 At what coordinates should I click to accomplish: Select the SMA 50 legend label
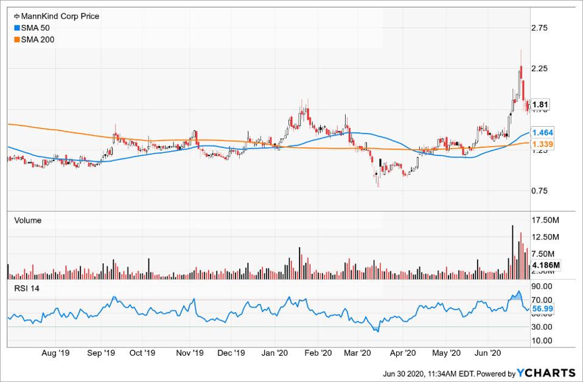(x=35, y=28)
